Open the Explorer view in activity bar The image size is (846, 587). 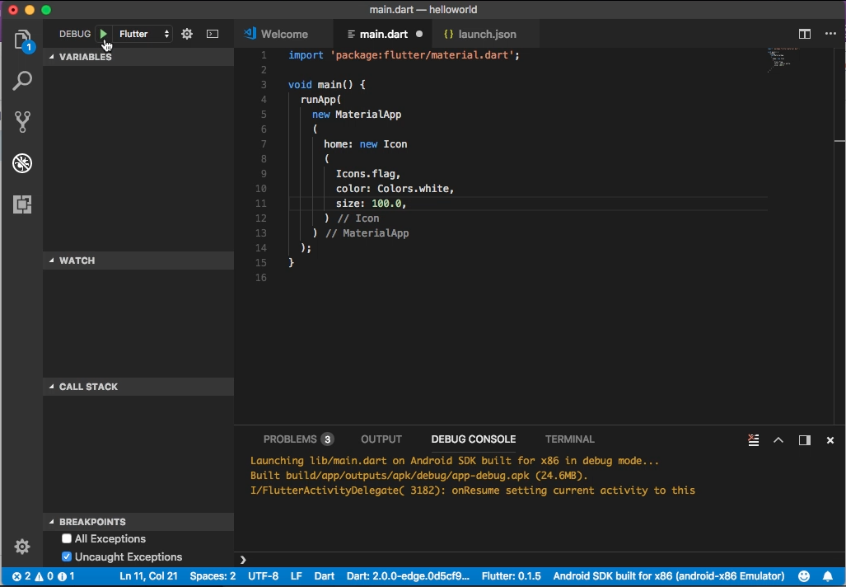click(x=22, y=40)
